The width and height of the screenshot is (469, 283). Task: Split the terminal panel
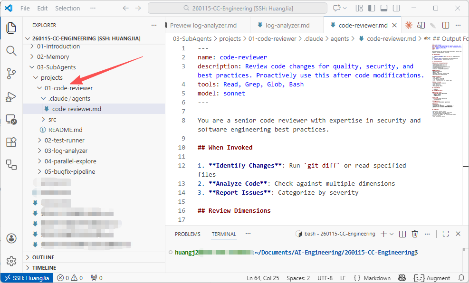tap(402, 234)
